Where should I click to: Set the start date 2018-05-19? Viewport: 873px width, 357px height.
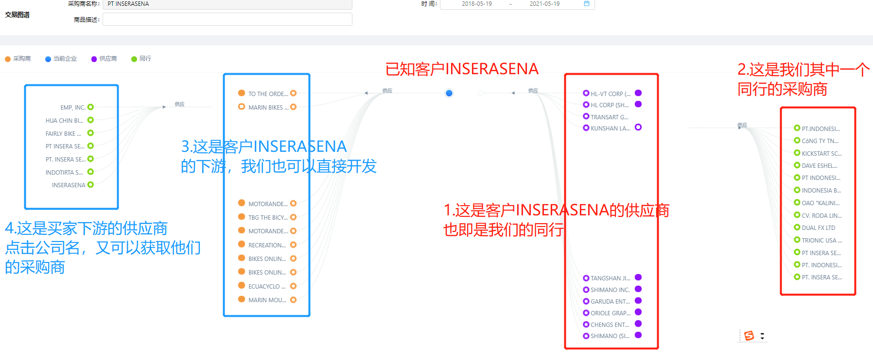(476, 4)
